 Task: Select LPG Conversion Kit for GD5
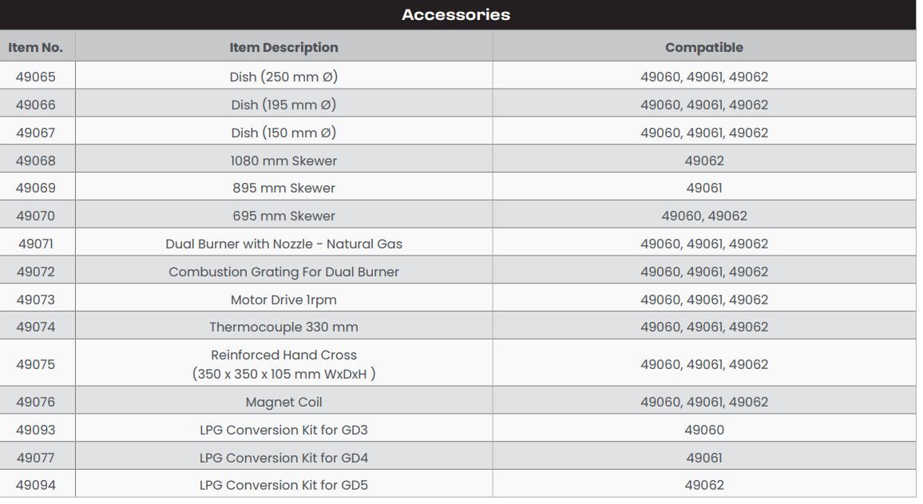pos(283,485)
